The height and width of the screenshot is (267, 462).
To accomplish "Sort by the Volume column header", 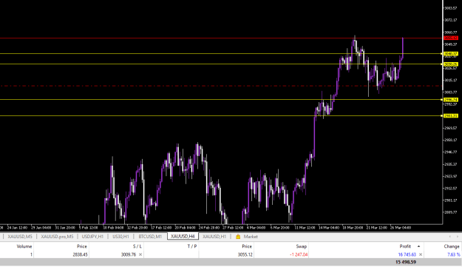I will 24,246.
